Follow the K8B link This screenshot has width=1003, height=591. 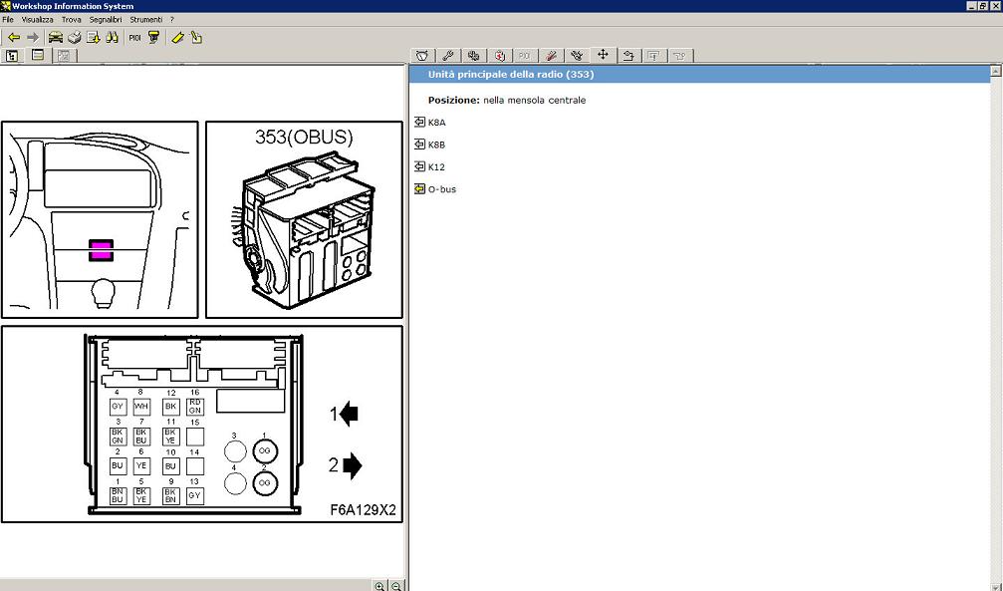pos(437,145)
